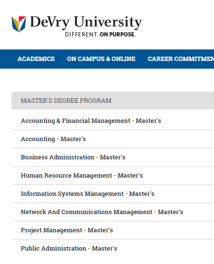Viewport: 214px width, 264px height.
Task: Click the word Accounting in the second row
Action: coord(38,139)
